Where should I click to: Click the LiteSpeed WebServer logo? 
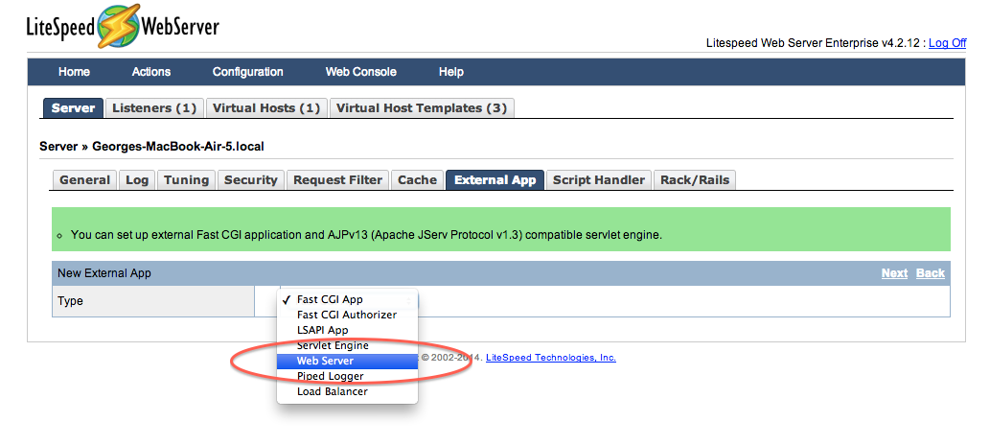(123, 26)
